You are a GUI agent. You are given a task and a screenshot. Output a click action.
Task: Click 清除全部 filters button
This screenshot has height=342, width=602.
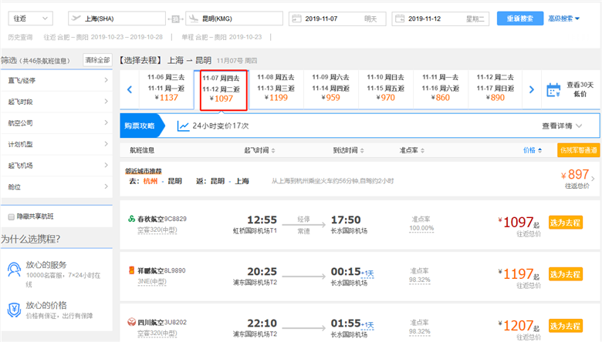[x=97, y=60]
